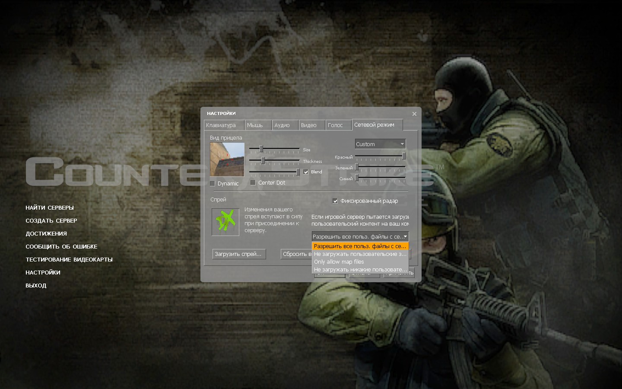Screen dimensions: 622x389
Task: Choose Не загружать пользовательские з... option
Action: tap(360, 254)
